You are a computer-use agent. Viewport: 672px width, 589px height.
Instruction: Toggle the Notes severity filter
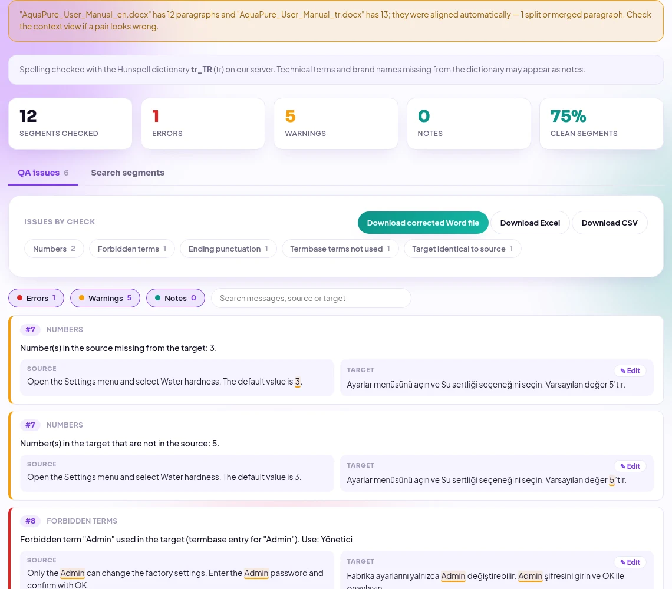pos(176,298)
